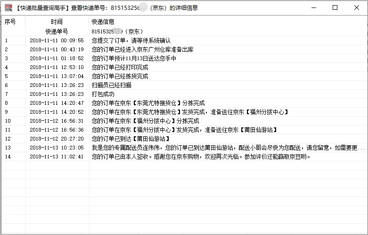Click the 我是您的专属配送员 message
Screen dimensions: 368x235
(228, 148)
